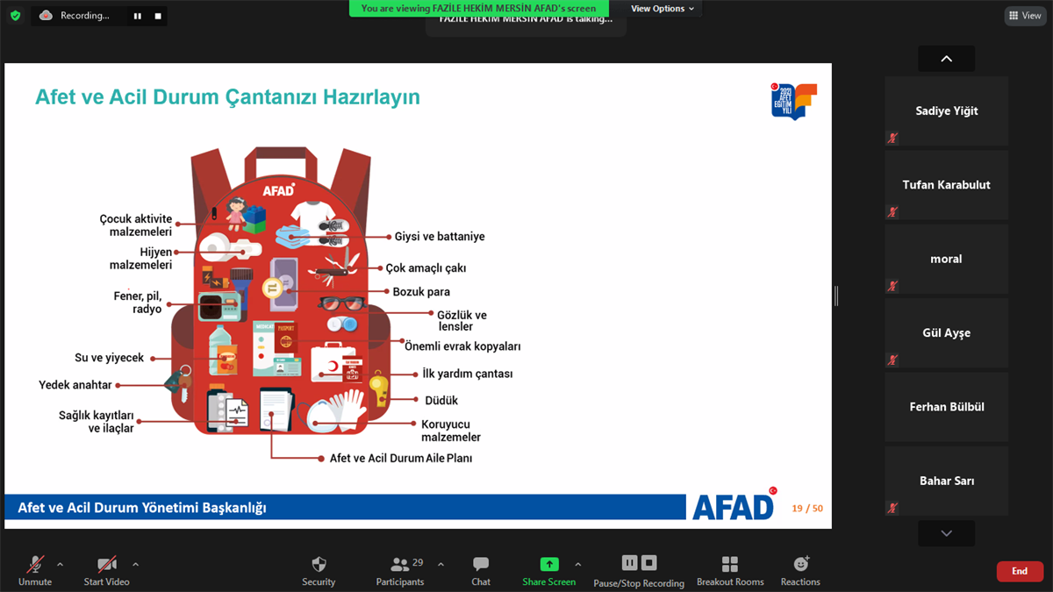Screen dimensions: 1053x592
Task: Select the participant tile named moral
Action: point(947,259)
